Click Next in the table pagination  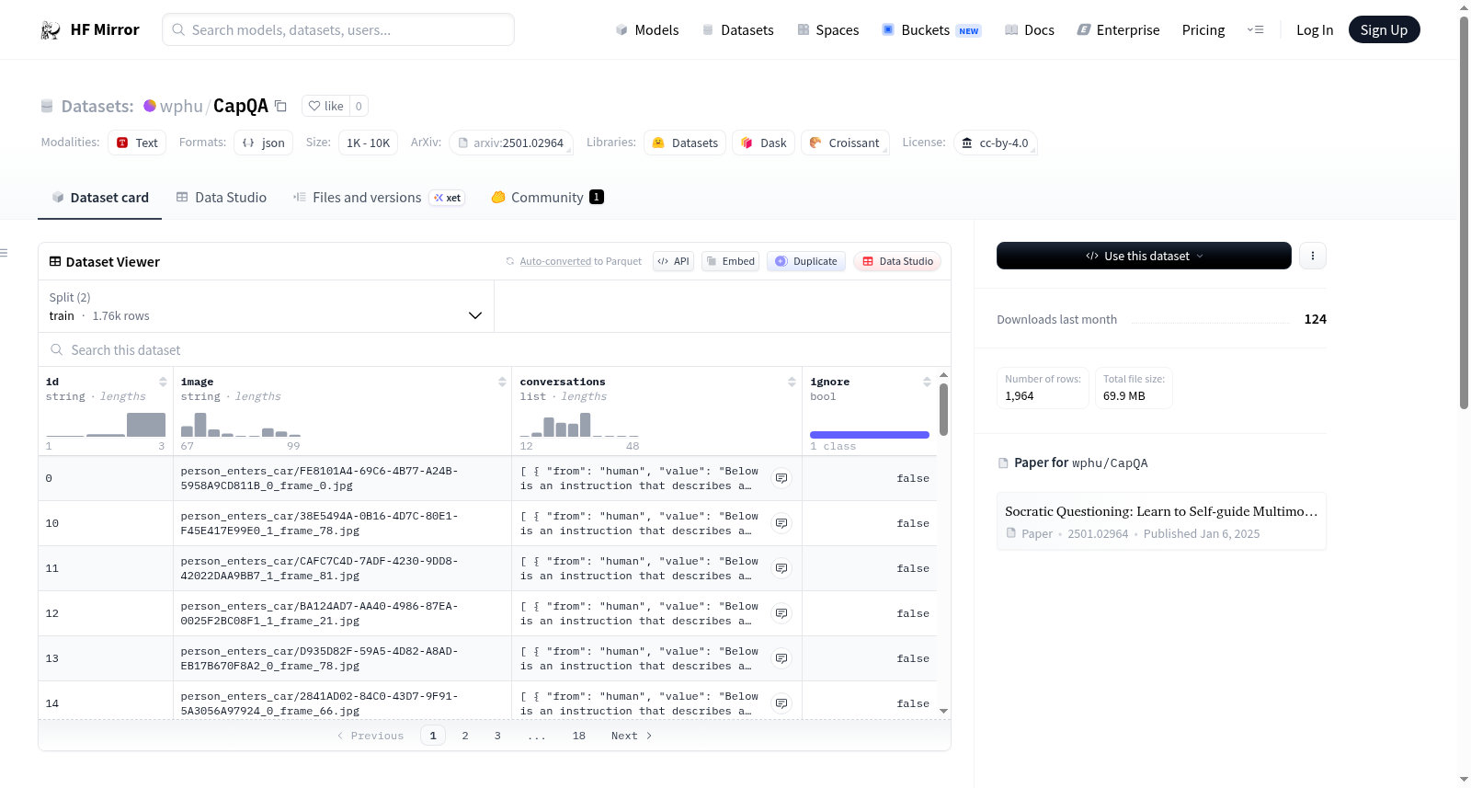[x=632, y=736]
